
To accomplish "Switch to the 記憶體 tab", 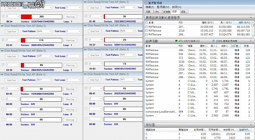I will coord(167,12).
